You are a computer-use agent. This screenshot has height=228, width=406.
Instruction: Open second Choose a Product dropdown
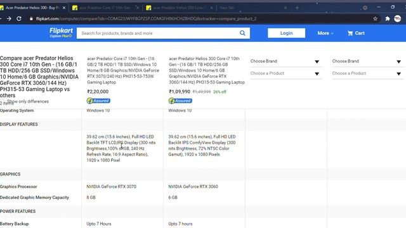[x=367, y=73]
